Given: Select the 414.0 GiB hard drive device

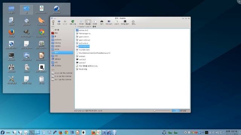Looking at the screenshot, I should coord(62,73).
